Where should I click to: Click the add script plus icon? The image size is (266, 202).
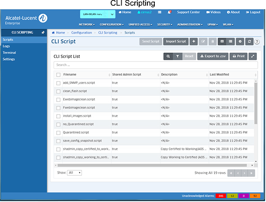194,42
